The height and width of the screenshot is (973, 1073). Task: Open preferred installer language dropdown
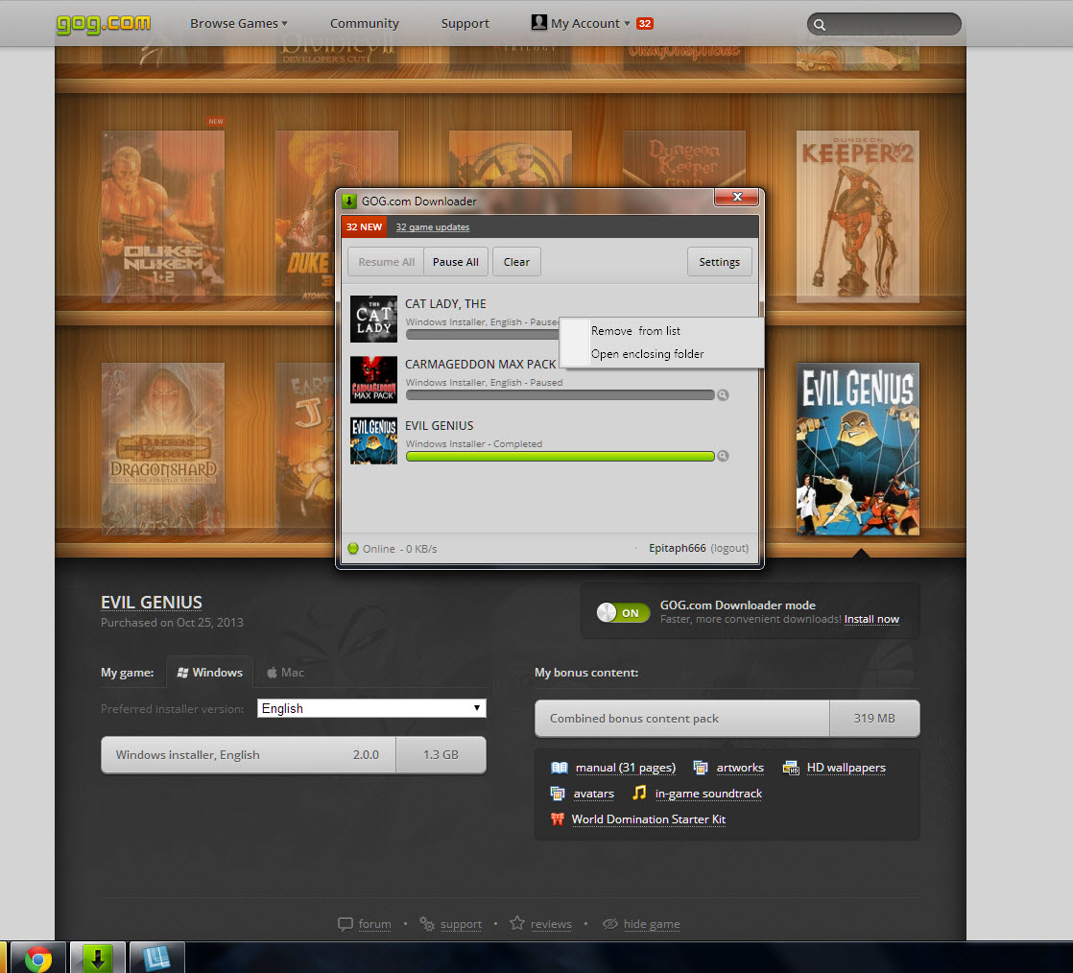point(371,708)
